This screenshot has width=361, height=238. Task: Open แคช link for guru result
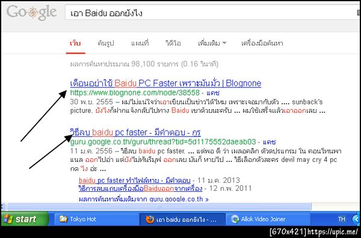tap(269, 142)
